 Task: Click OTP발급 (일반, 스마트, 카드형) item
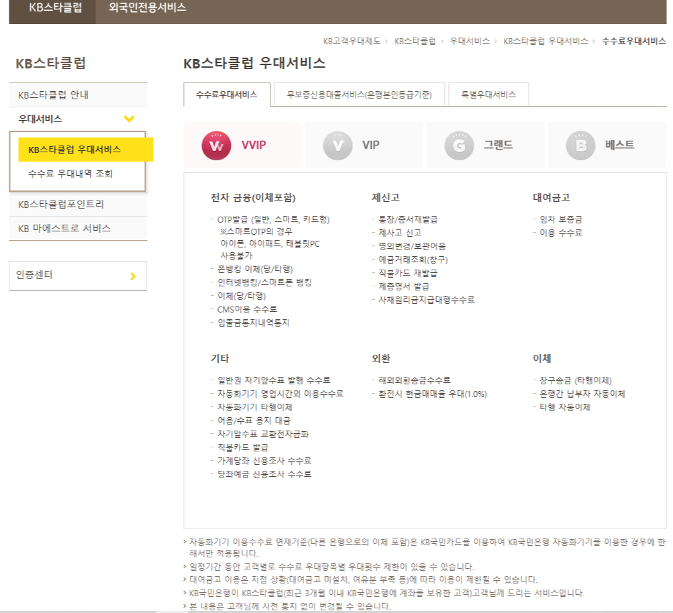(273, 219)
